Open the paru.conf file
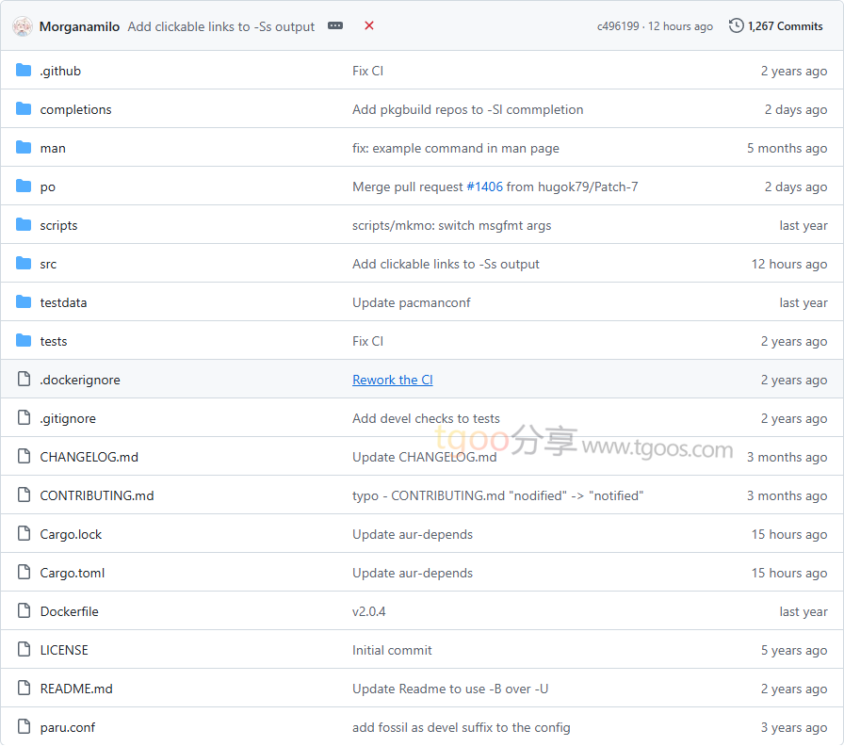The height and width of the screenshot is (746, 844). [x=67, y=727]
